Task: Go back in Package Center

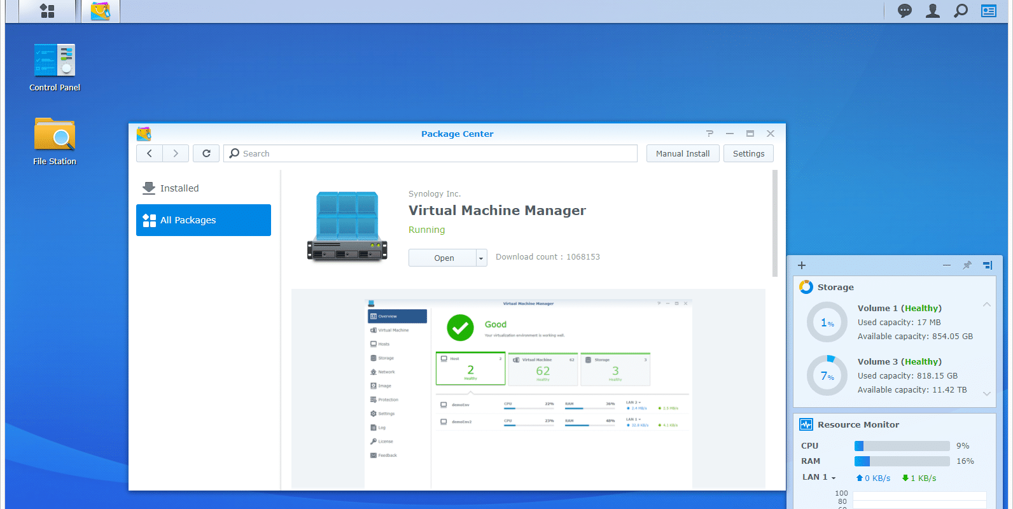Action: pyautogui.click(x=150, y=153)
